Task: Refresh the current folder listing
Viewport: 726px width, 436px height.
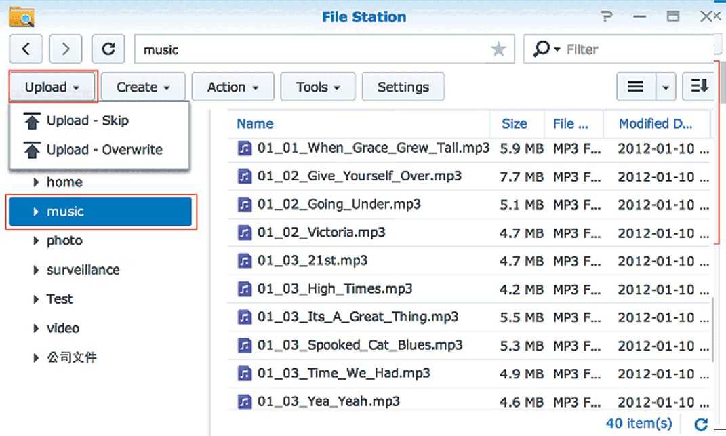Action: (108, 49)
